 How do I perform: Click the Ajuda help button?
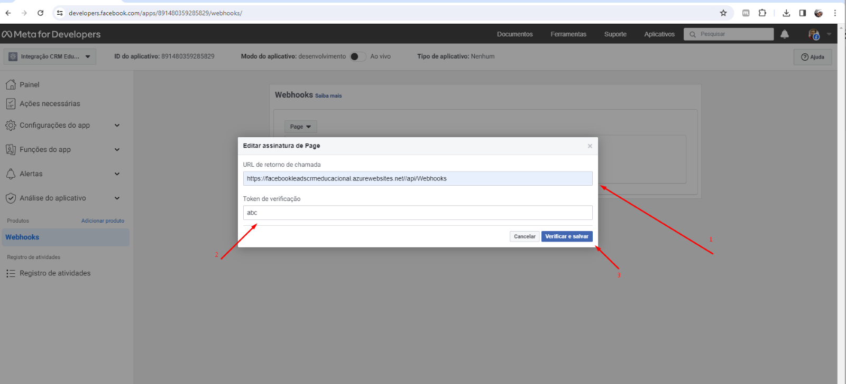pyautogui.click(x=813, y=57)
